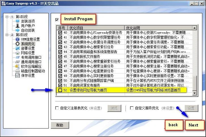Open 部署设置 page

coord(28,48)
